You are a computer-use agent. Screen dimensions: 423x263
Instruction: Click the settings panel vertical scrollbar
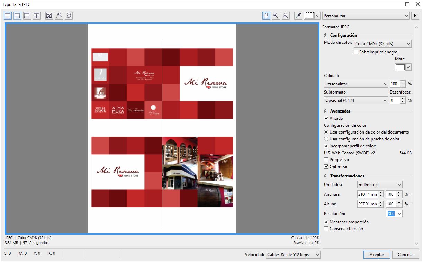coord(416,135)
